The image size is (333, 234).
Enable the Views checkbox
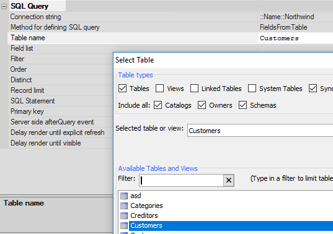click(160, 89)
